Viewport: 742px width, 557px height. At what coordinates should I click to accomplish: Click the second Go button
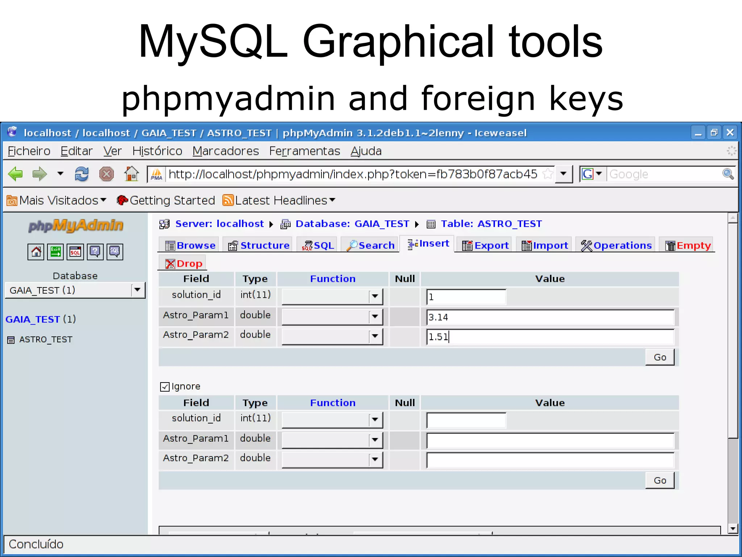point(660,480)
